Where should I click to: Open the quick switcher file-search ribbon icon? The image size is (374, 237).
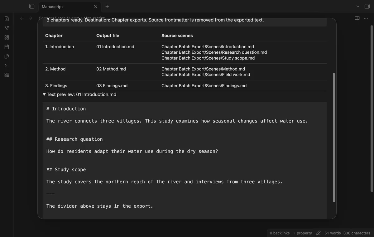pyautogui.click(x=7, y=19)
